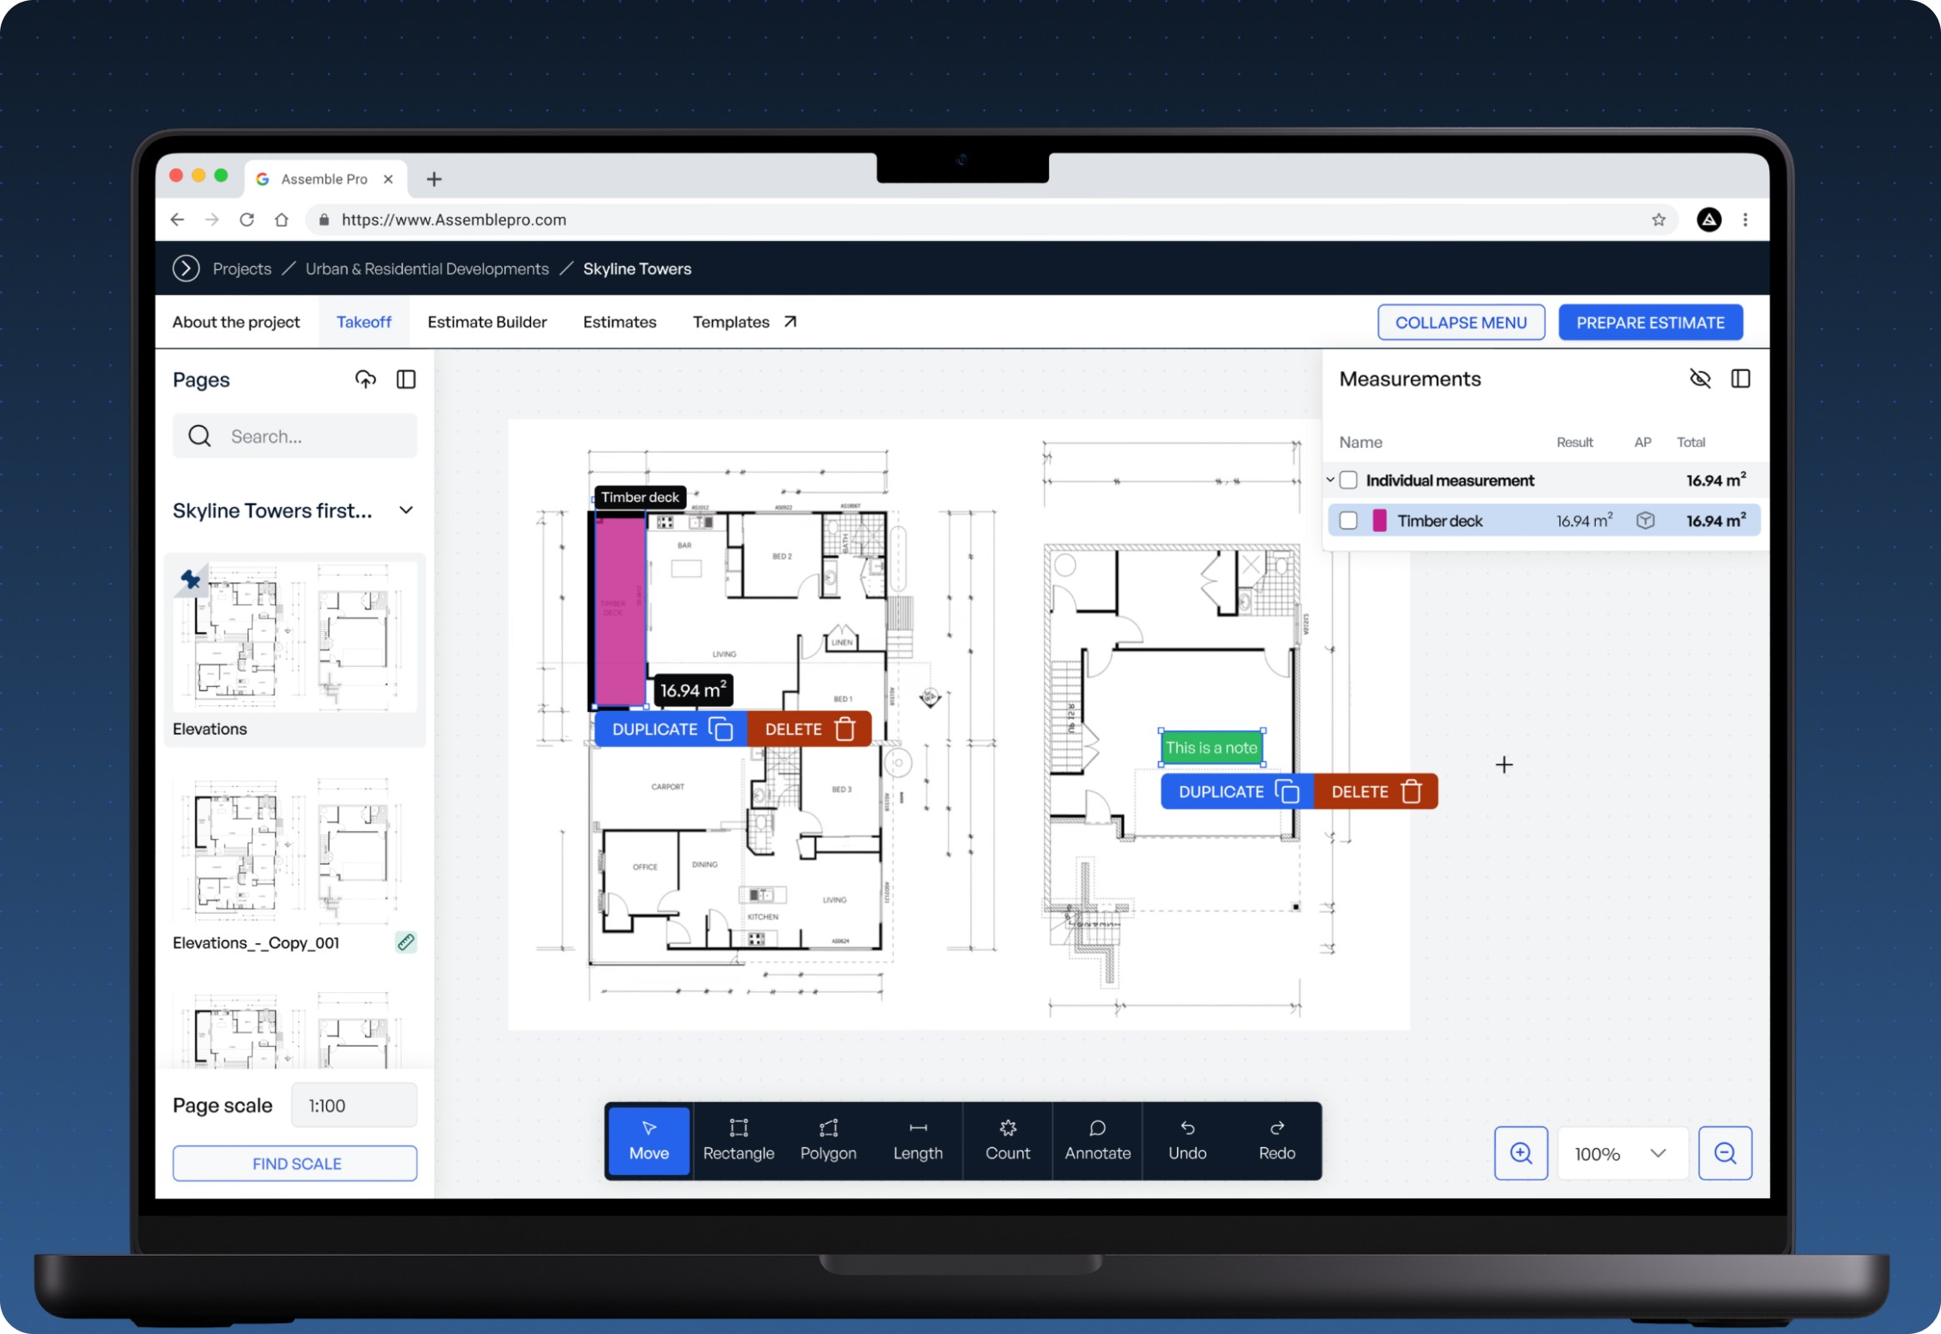
Task: Click the PREPARE ESTIMATE button
Action: tap(1649, 323)
